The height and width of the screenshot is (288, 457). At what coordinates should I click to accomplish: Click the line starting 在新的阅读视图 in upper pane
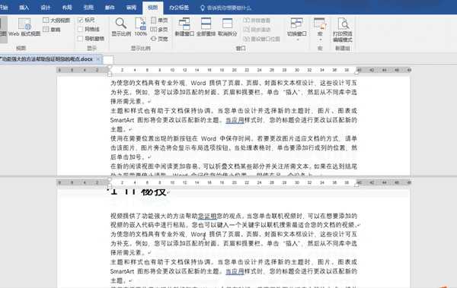pos(234,166)
